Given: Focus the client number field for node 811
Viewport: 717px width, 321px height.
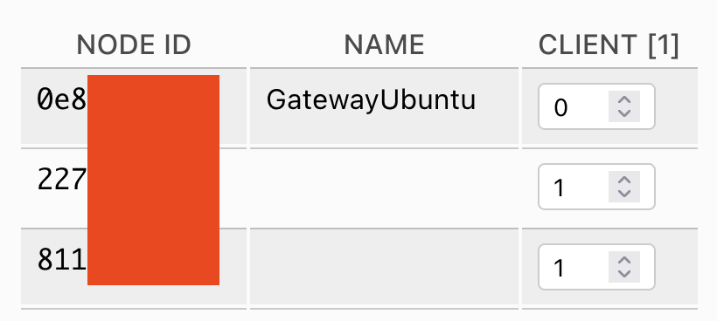Looking at the screenshot, I should [x=596, y=267].
